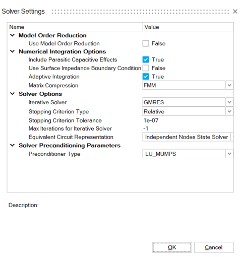Open Equivalent Circuit Representation combo box
Screen dimensions: 243x257
click(x=188, y=137)
